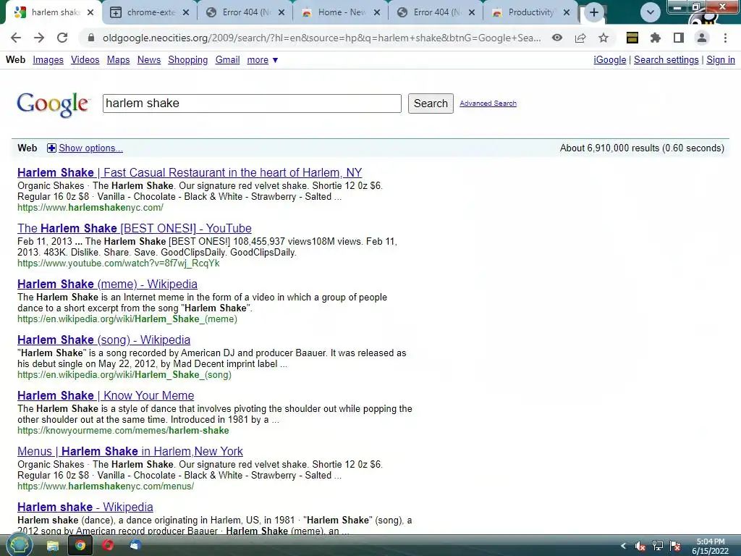Open the Advanced Search link
741x556 pixels.
[488, 104]
